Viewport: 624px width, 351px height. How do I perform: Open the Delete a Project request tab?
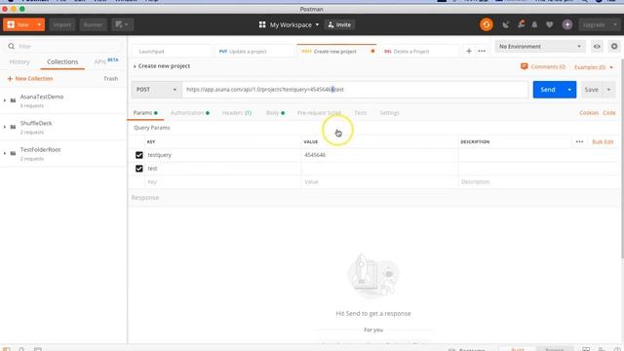419,52
